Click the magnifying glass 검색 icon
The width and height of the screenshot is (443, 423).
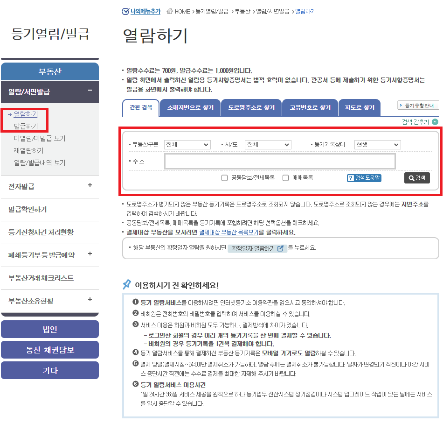click(x=411, y=177)
